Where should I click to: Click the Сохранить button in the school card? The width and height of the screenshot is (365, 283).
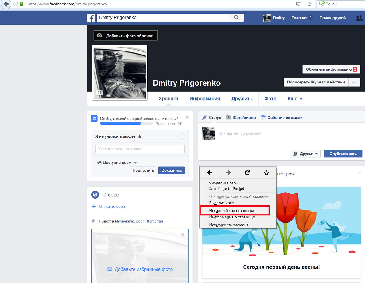(x=172, y=170)
